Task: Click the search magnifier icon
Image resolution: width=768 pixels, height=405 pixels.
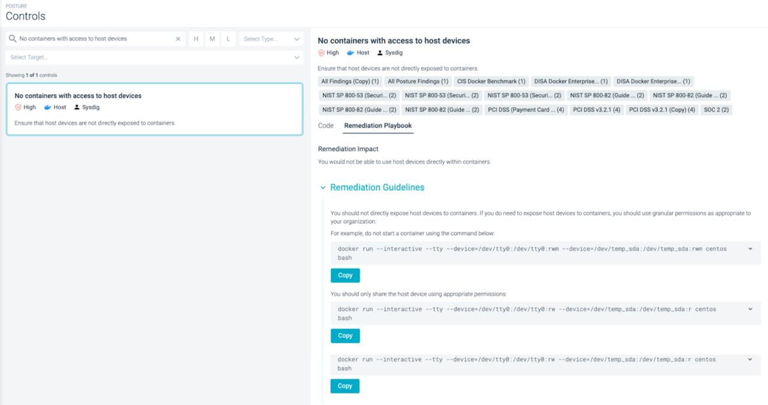Action: 12,39
